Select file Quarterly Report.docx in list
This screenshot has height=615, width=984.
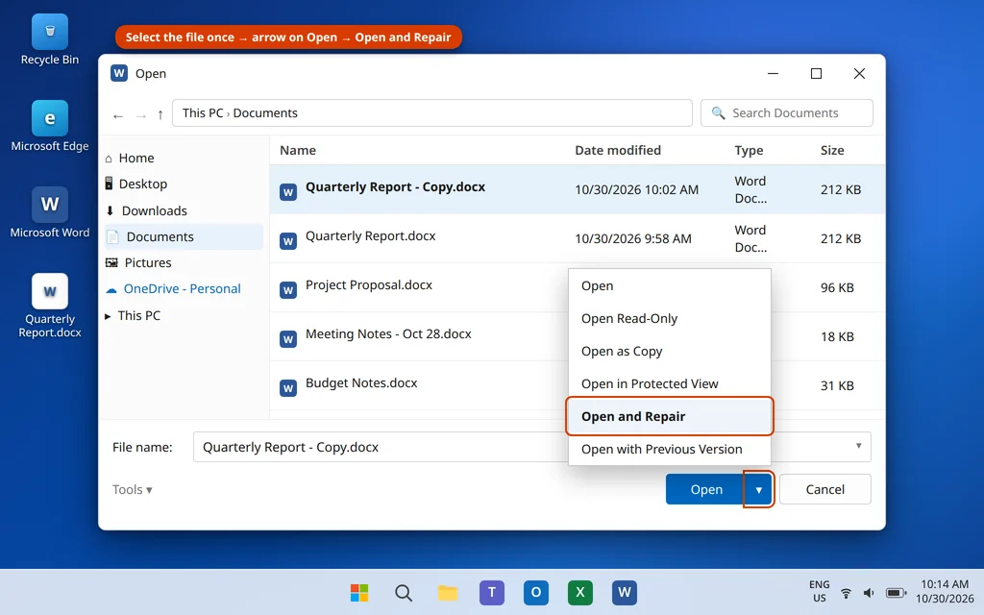coord(578,238)
